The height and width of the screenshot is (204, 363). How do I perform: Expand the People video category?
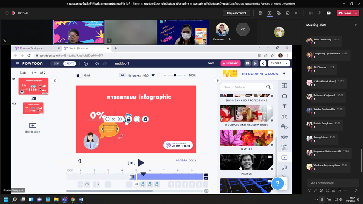tap(272, 169)
